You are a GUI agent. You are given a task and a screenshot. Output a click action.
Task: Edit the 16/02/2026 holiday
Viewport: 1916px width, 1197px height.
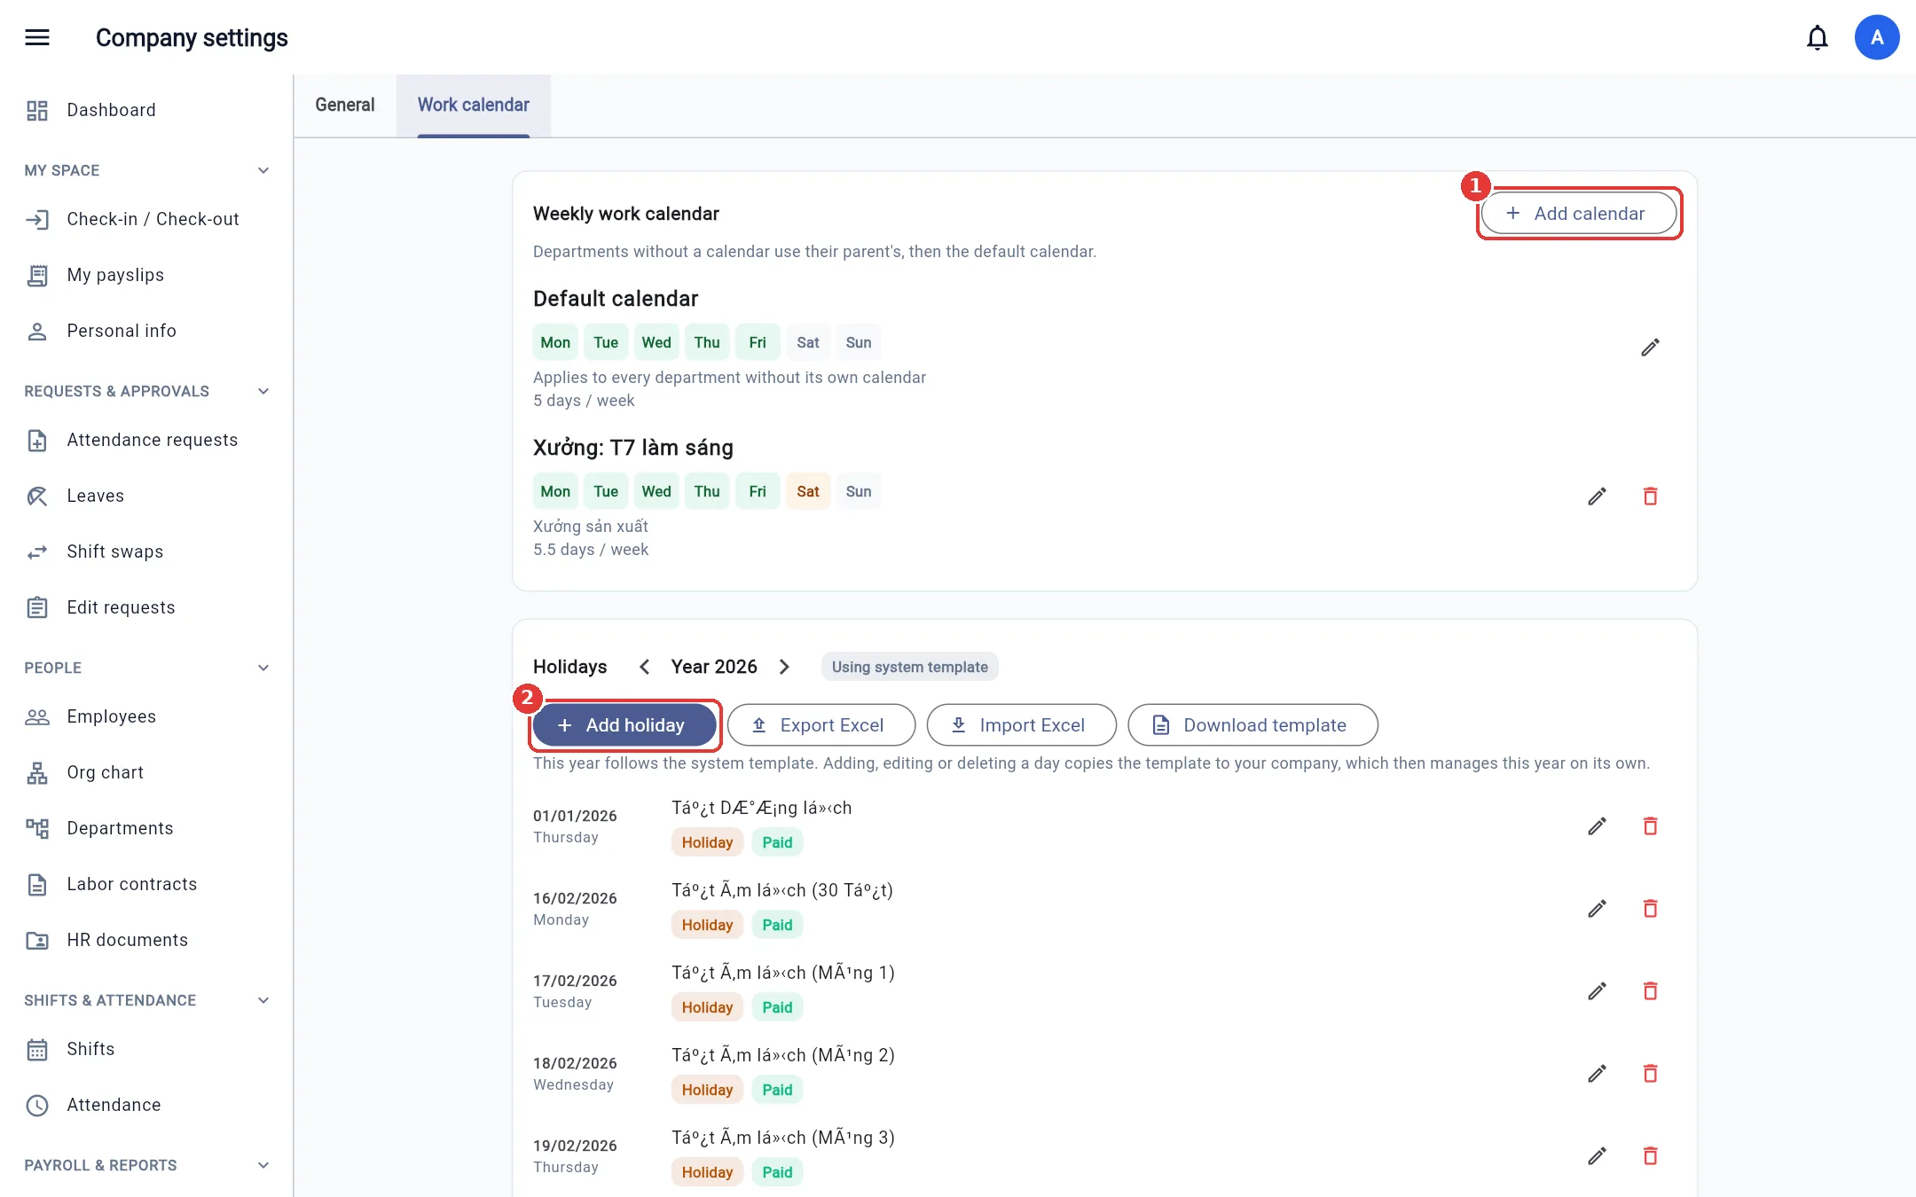[x=1597, y=908]
